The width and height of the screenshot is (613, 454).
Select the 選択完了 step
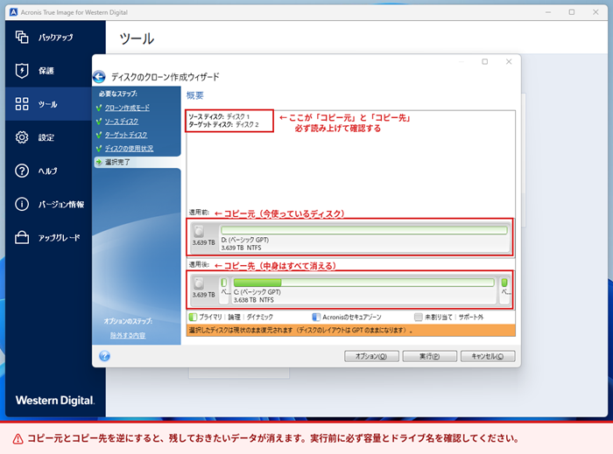137,162
